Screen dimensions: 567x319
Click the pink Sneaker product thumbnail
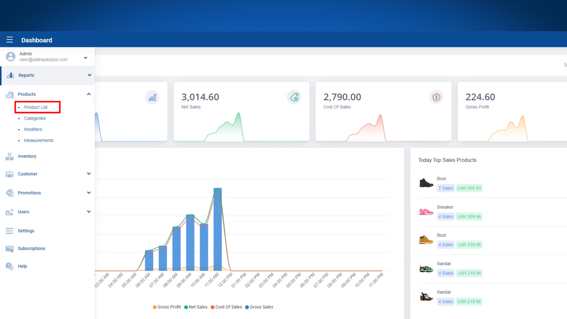(426, 211)
